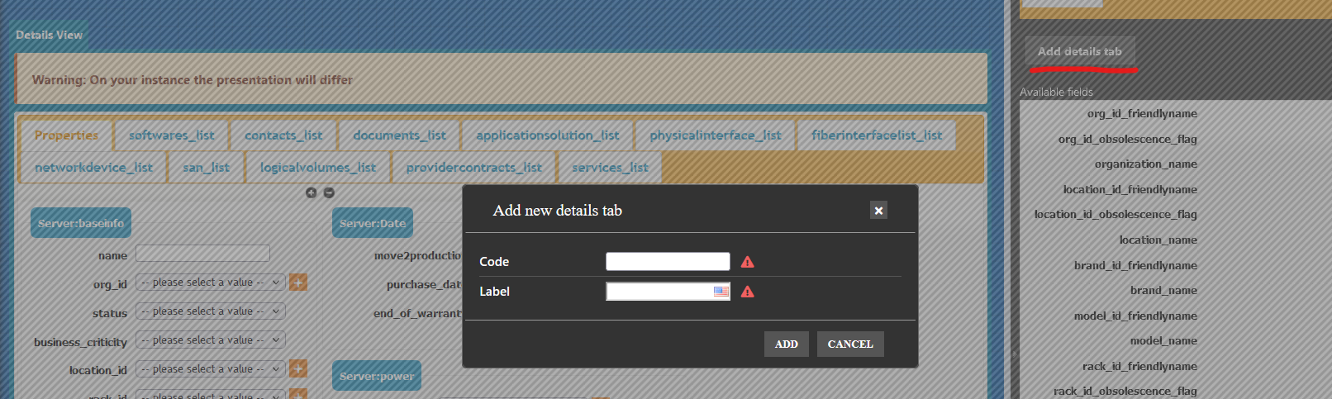This screenshot has height=399, width=1332.
Task: Expand the business_criticity dropdown
Action: pos(210,340)
